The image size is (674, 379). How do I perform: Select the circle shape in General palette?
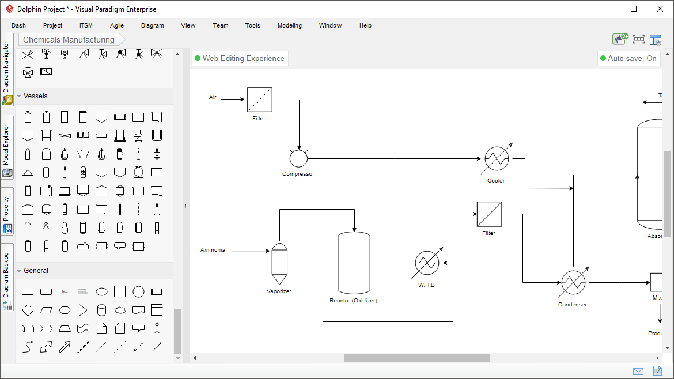pyautogui.click(x=138, y=292)
